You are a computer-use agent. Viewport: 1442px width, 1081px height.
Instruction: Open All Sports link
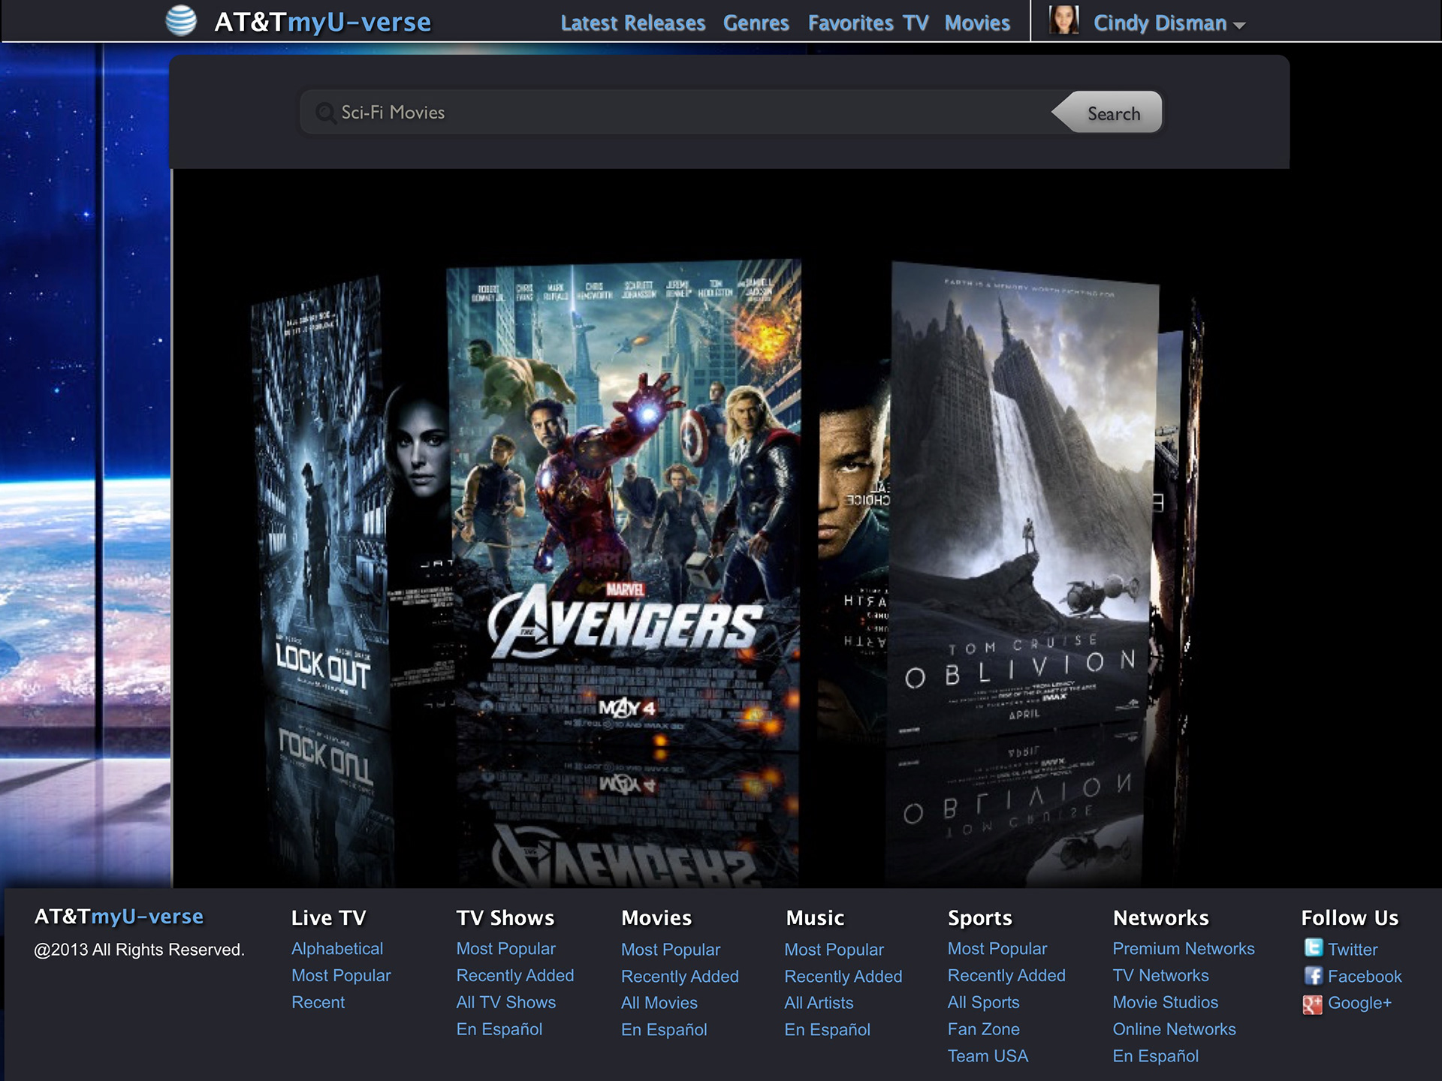983,1003
